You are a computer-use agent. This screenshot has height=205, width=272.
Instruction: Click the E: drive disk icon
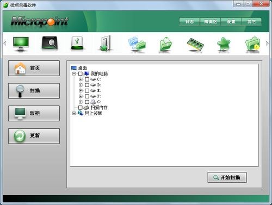(93, 91)
